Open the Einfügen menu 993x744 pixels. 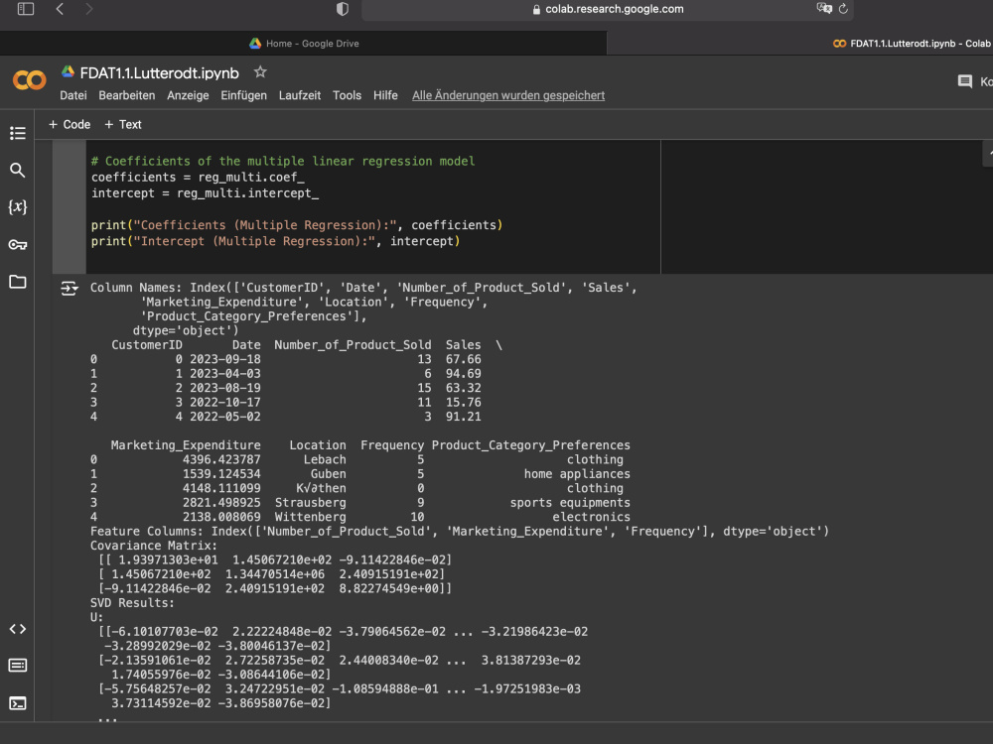point(244,95)
